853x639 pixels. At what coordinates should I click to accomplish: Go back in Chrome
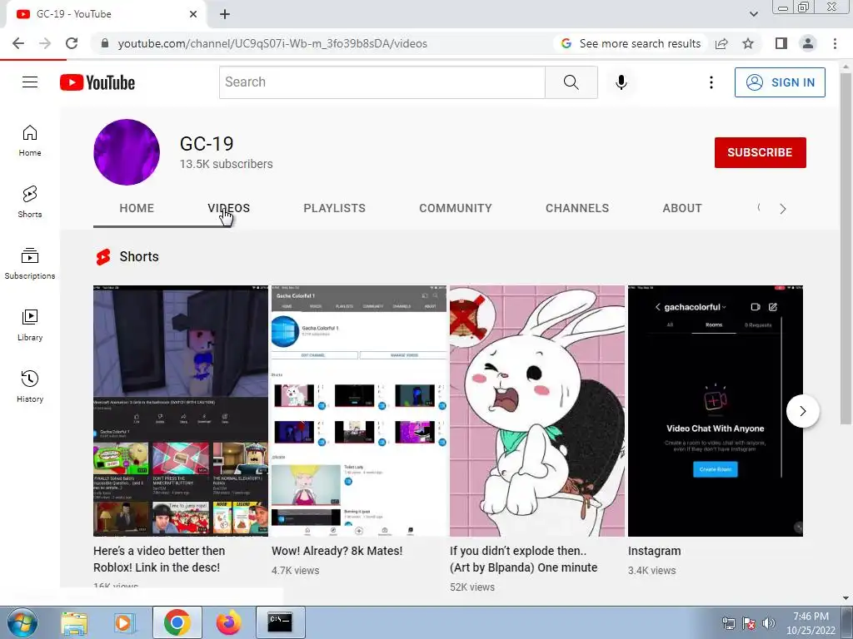18,43
